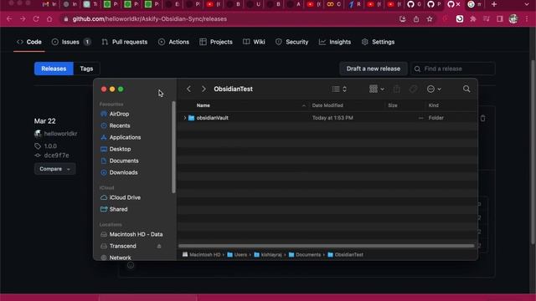Click Macintosh HD in path bar
536x301 pixels.
pos(201,254)
